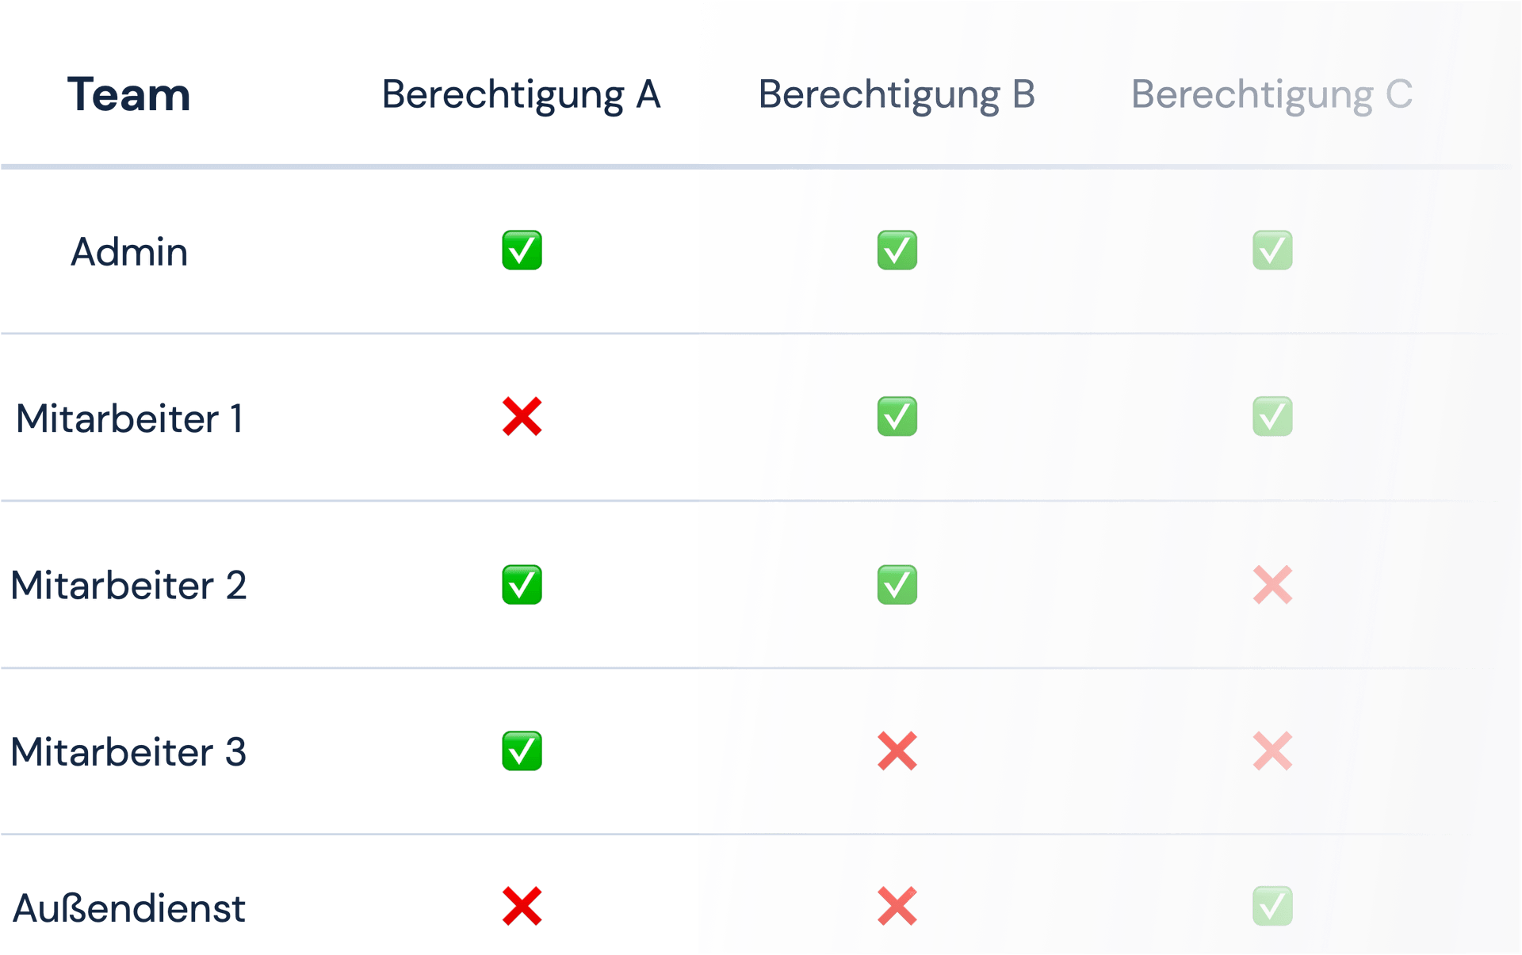Click Mitarbeiter 3 X under Berechtigung B

[897, 751]
